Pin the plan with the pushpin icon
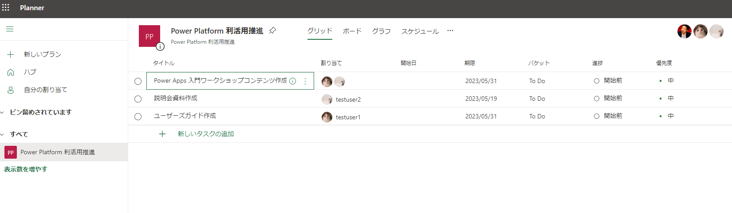Screen dimensions: 732x213 pyautogui.click(x=273, y=30)
